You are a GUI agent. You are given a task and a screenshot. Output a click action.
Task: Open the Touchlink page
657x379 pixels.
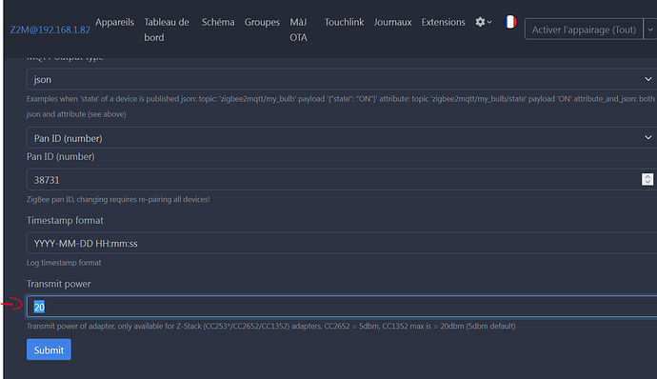pyautogui.click(x=344, y=22)
